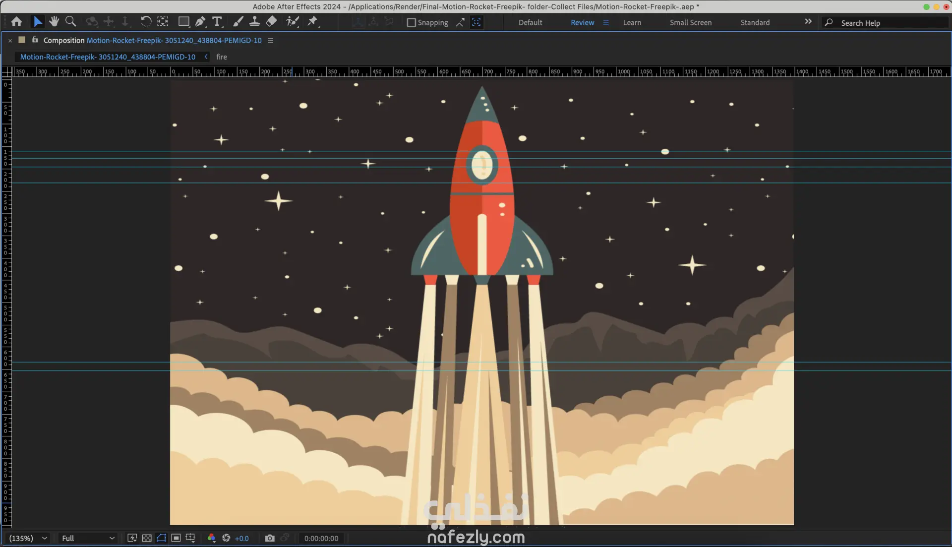952x547 pixels.
Task: Reset exposure with the aperture icon
Action: pyautogui.click(x=226, y=538)
